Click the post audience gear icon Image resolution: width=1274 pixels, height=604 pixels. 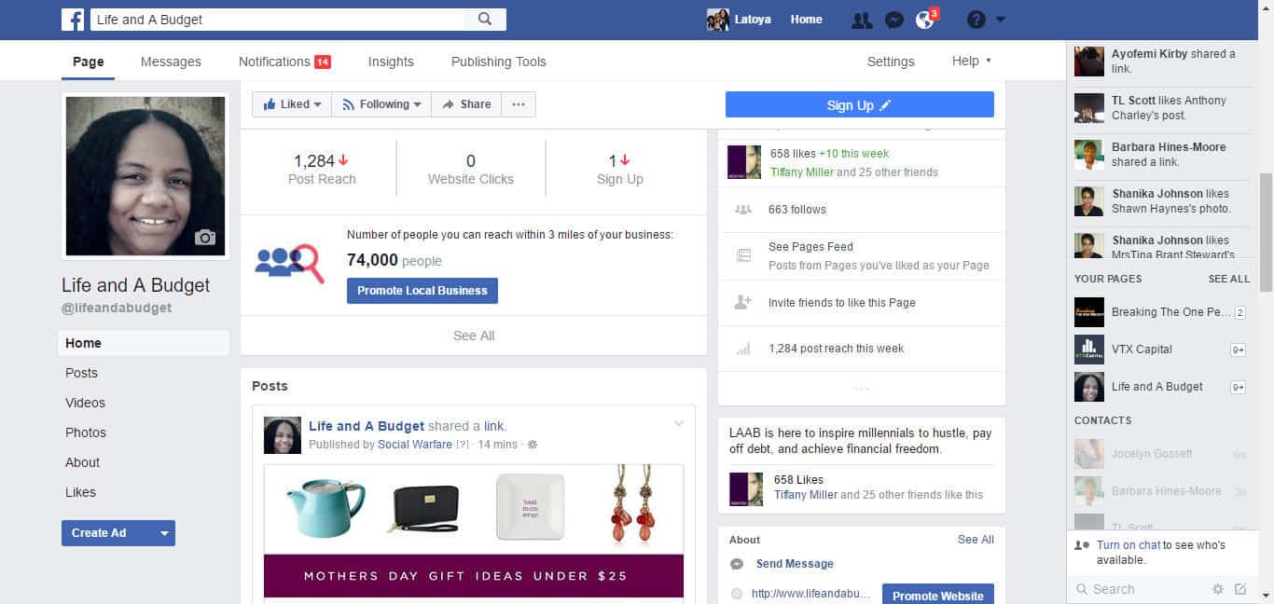[533, 445]
